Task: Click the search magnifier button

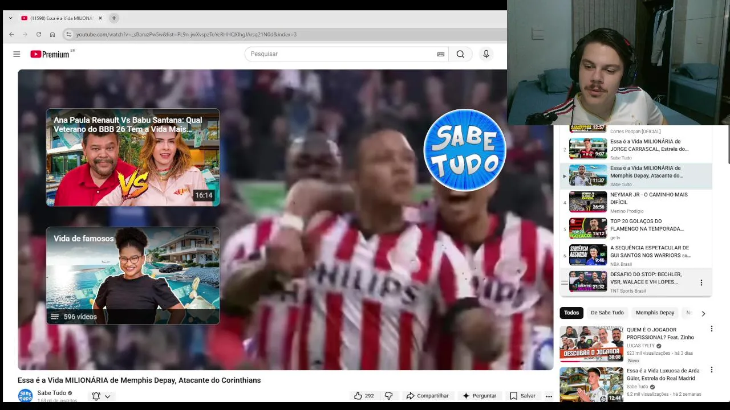Action: pyautogui.click(x=460, y=54)
